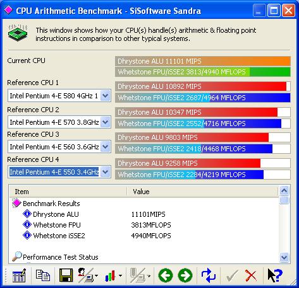Close the CPU Arithmetic Benchmark window
The height and width of the screenshot is (288, 299).
(288, 10)
